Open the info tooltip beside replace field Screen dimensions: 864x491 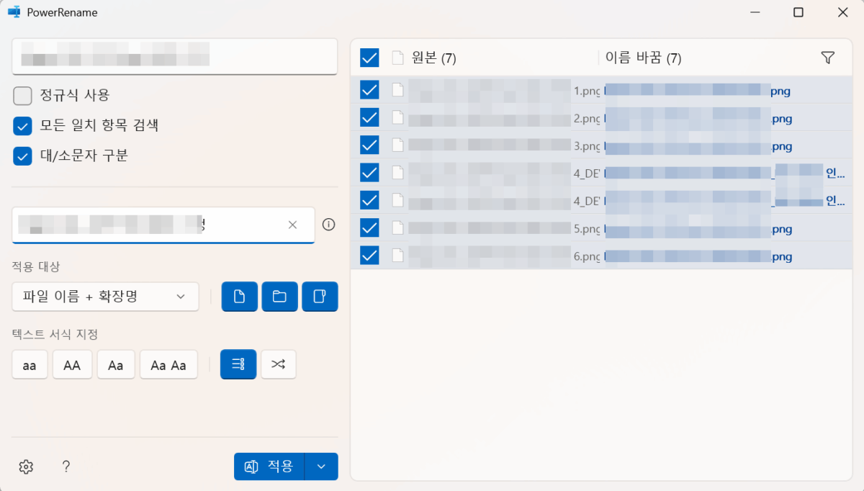328,225
